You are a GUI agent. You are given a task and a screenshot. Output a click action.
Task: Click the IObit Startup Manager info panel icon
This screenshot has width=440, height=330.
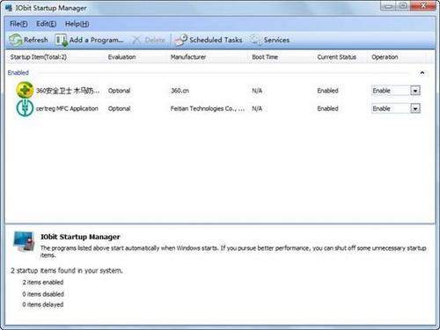(24, 241)
